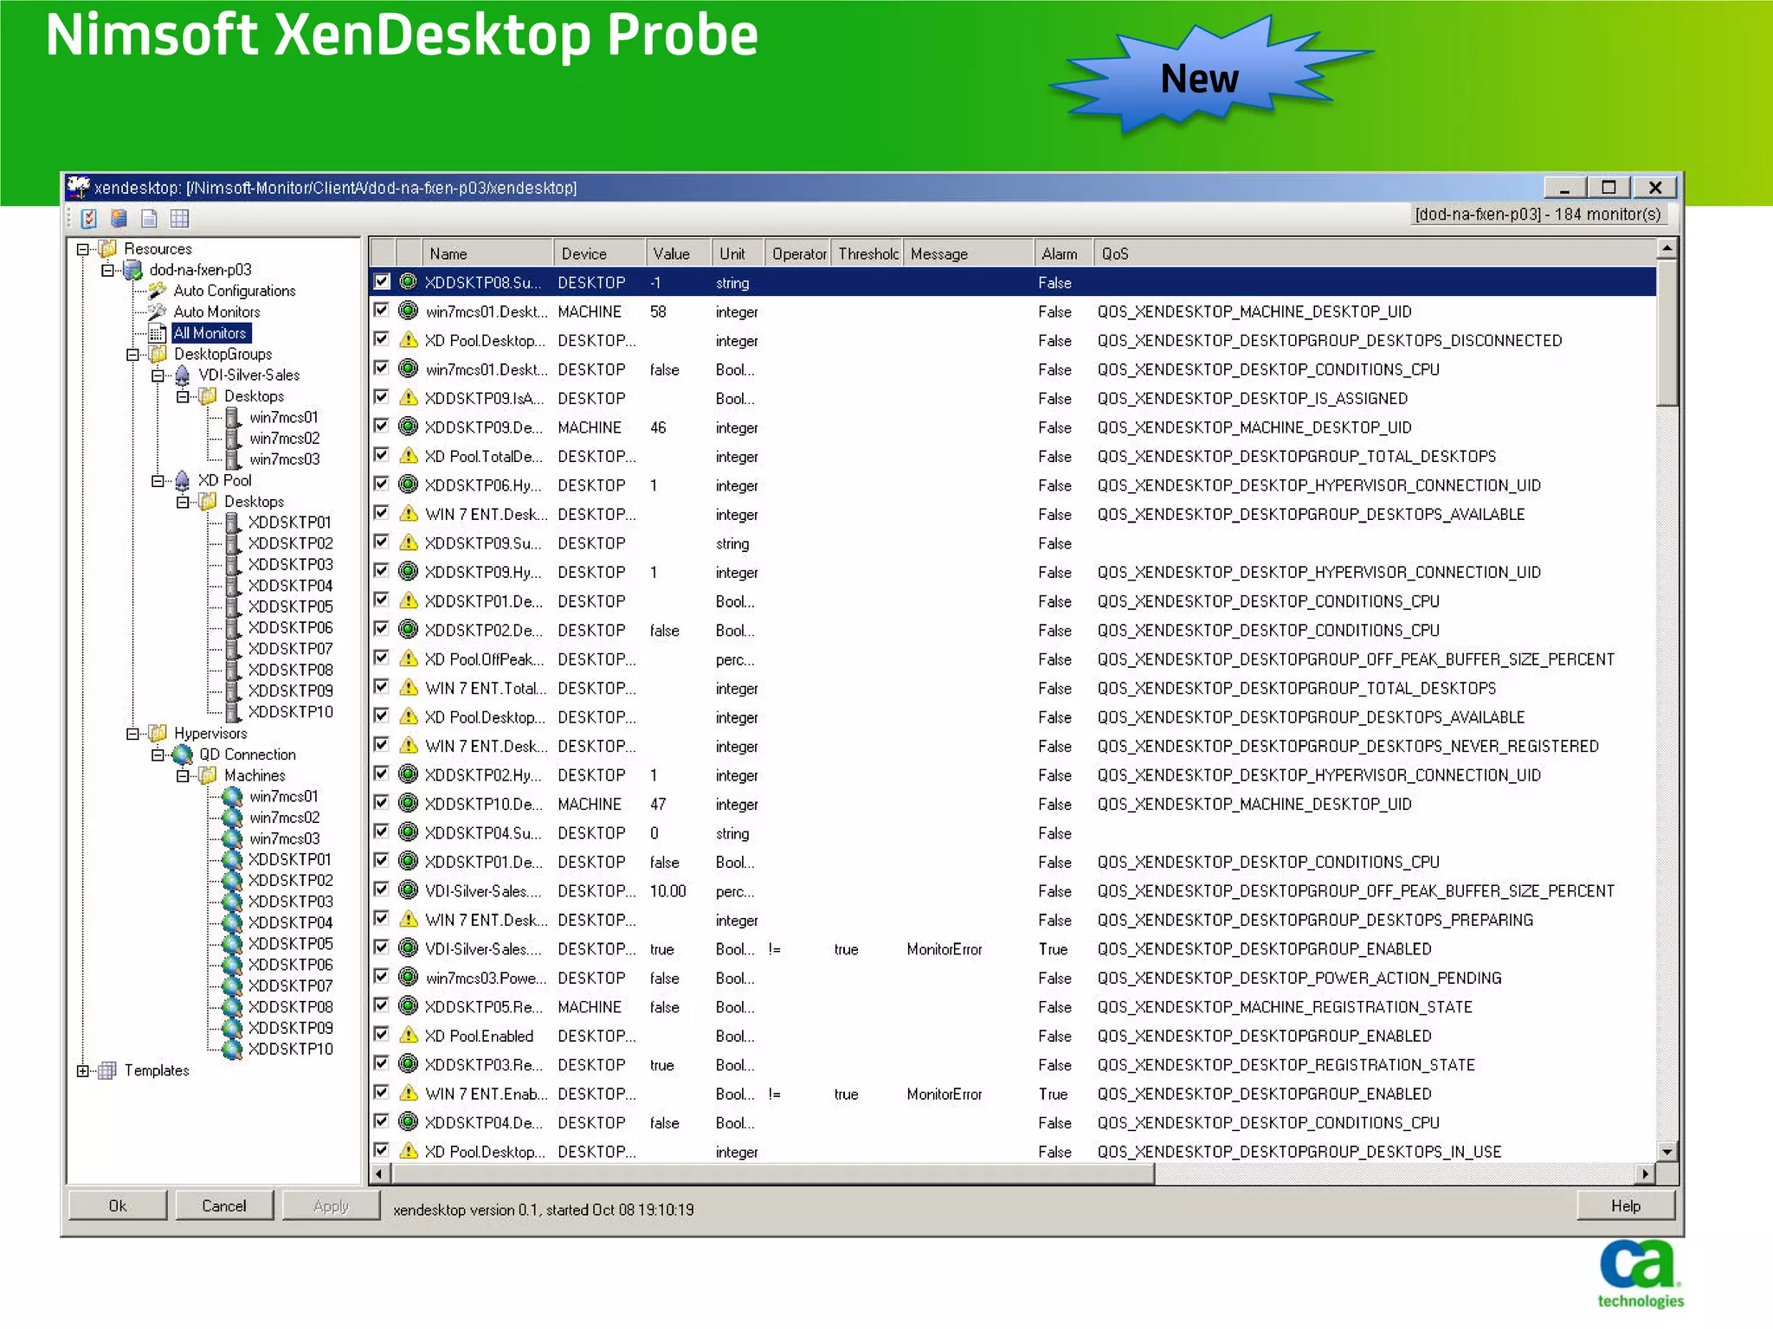Click the Resources folder icon in tree

(x=108, y=249)
